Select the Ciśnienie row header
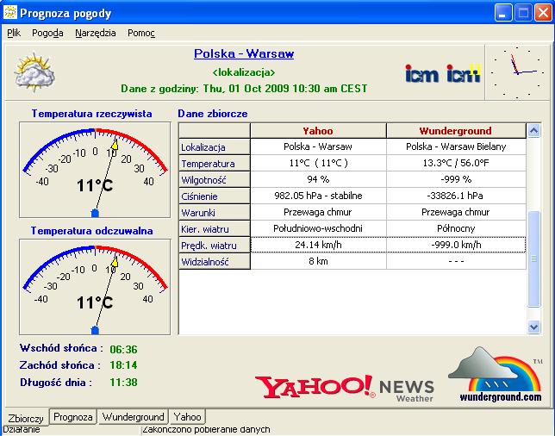The width and height of the screenshot is (555, 436). [x=215, y=196]
